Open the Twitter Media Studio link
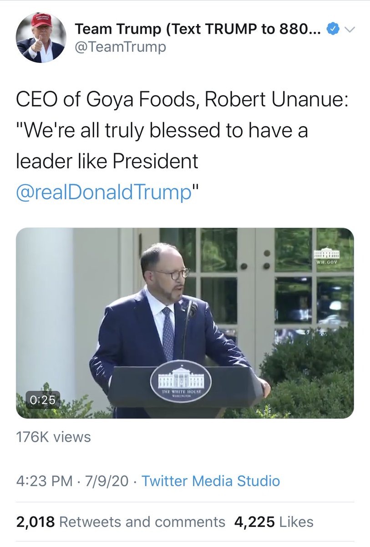This screenshot has width=370, height=547. pos(211,481)
